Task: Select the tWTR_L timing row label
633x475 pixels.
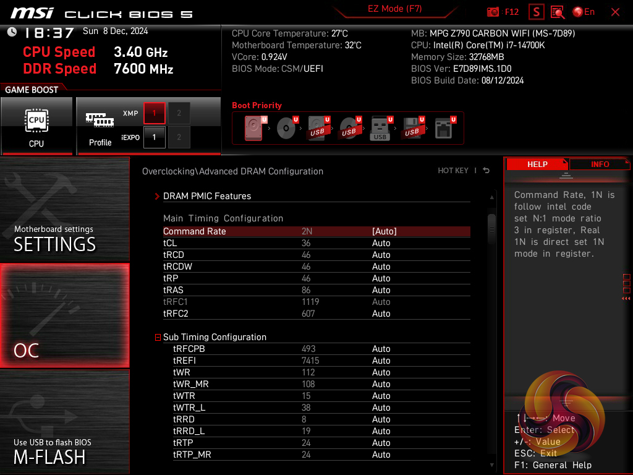Action: [189, 408]
